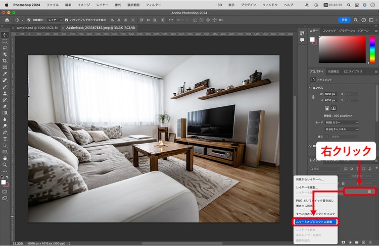Select the Dodge tool

coord(5,126)
